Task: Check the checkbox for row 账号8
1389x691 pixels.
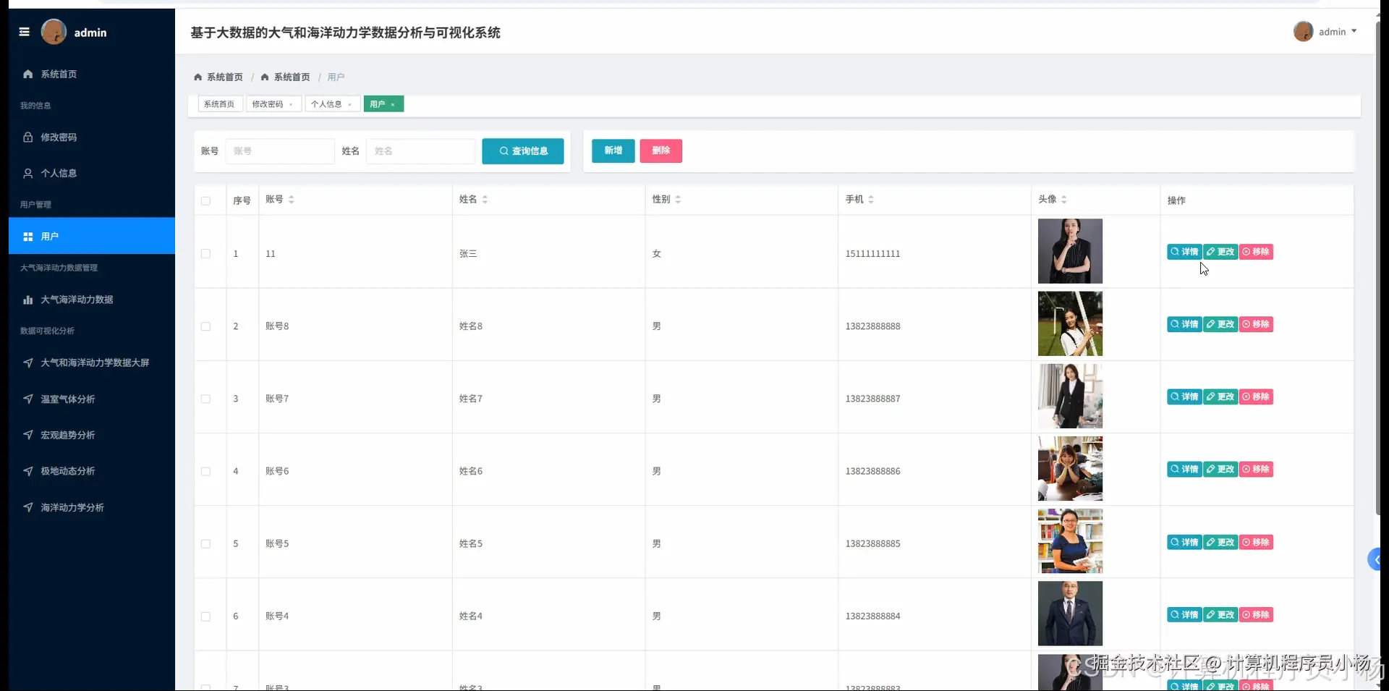Action: point(206,326)
